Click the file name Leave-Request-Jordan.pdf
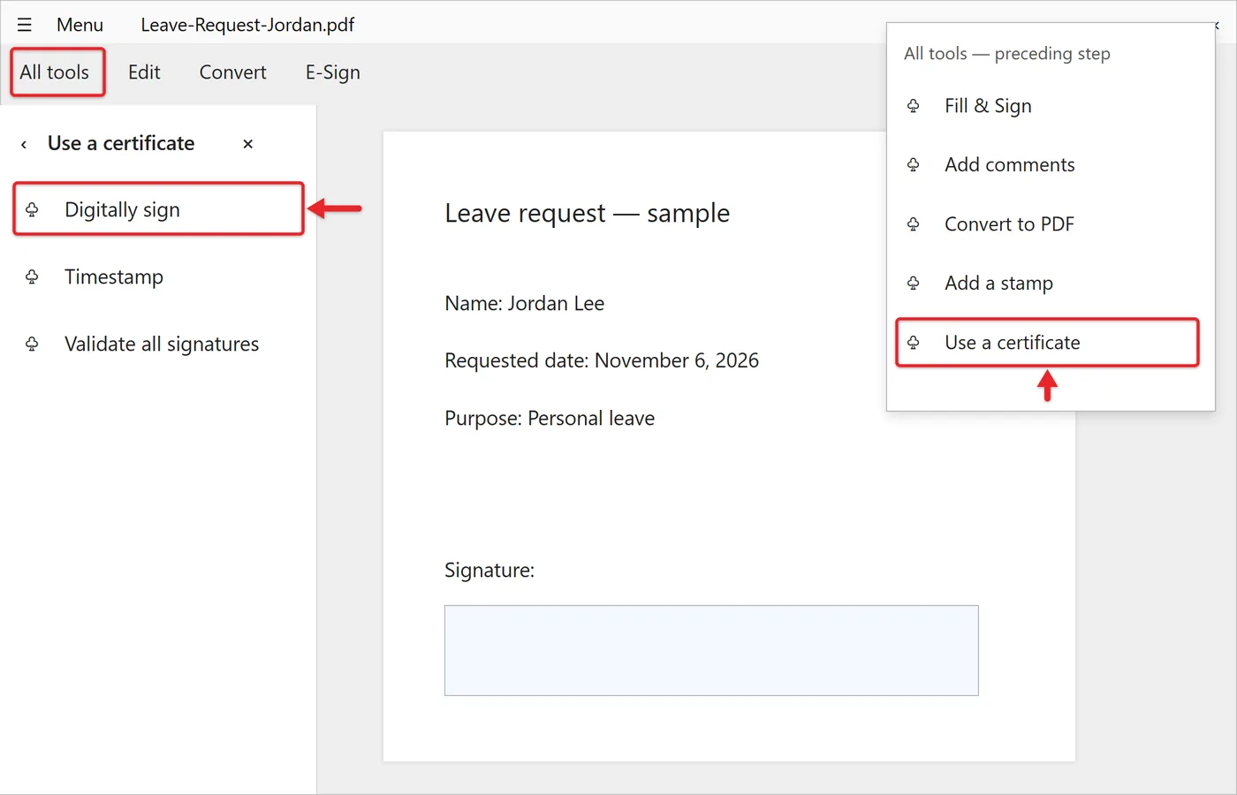1237x795 pixels. [247, 25]
